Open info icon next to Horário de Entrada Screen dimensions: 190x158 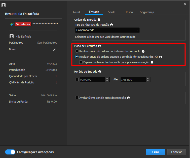click(100, 72)
